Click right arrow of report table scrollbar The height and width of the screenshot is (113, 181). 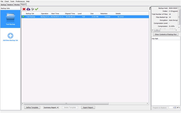click(x=147, y=103)
